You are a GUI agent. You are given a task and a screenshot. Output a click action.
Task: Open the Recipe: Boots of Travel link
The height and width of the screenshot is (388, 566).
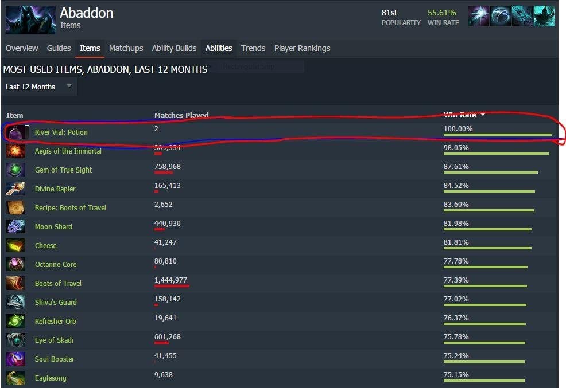click(x=71, y=208)
